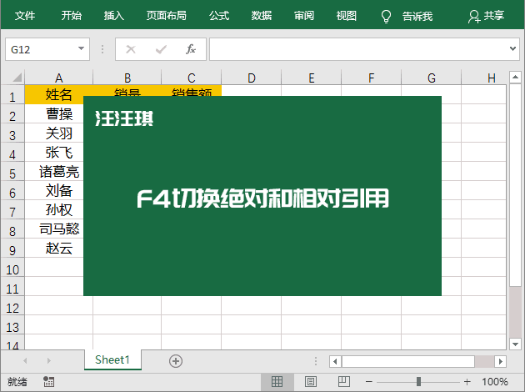The height and width of the screenshot is (392, 525).
Task: Open the 插入 ribbon tab
Action: pyautogui.click(x=114, y=15)
